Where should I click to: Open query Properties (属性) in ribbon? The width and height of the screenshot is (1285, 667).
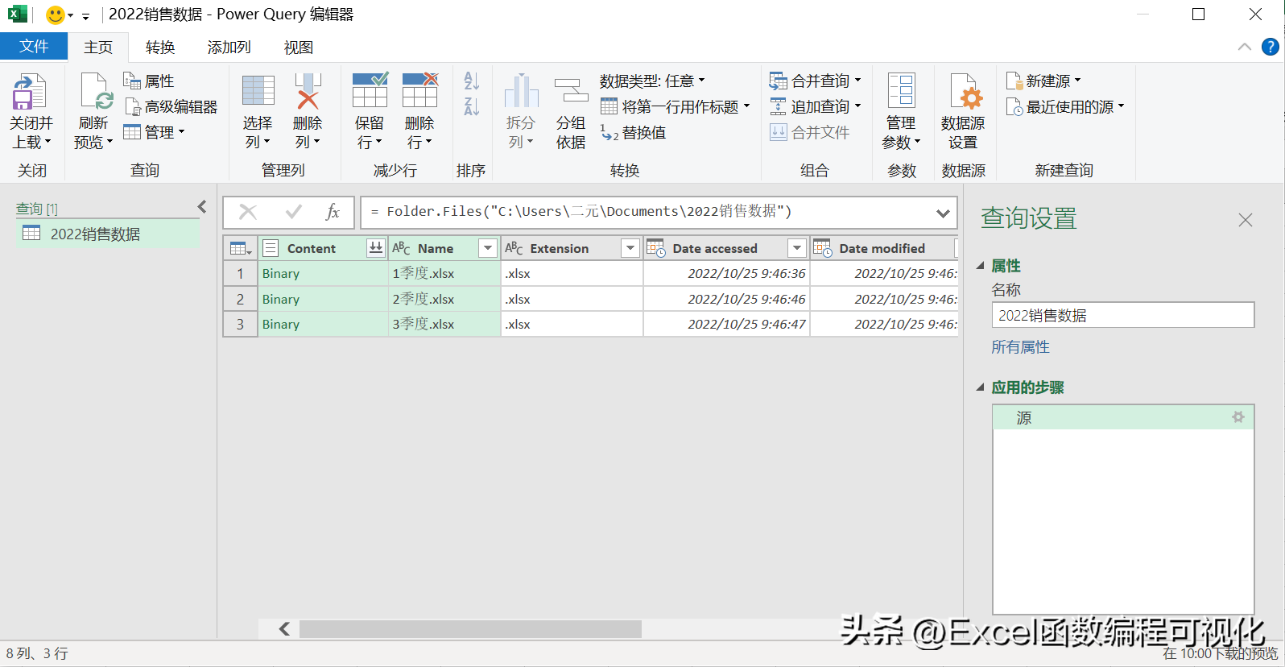pos(149,81)
